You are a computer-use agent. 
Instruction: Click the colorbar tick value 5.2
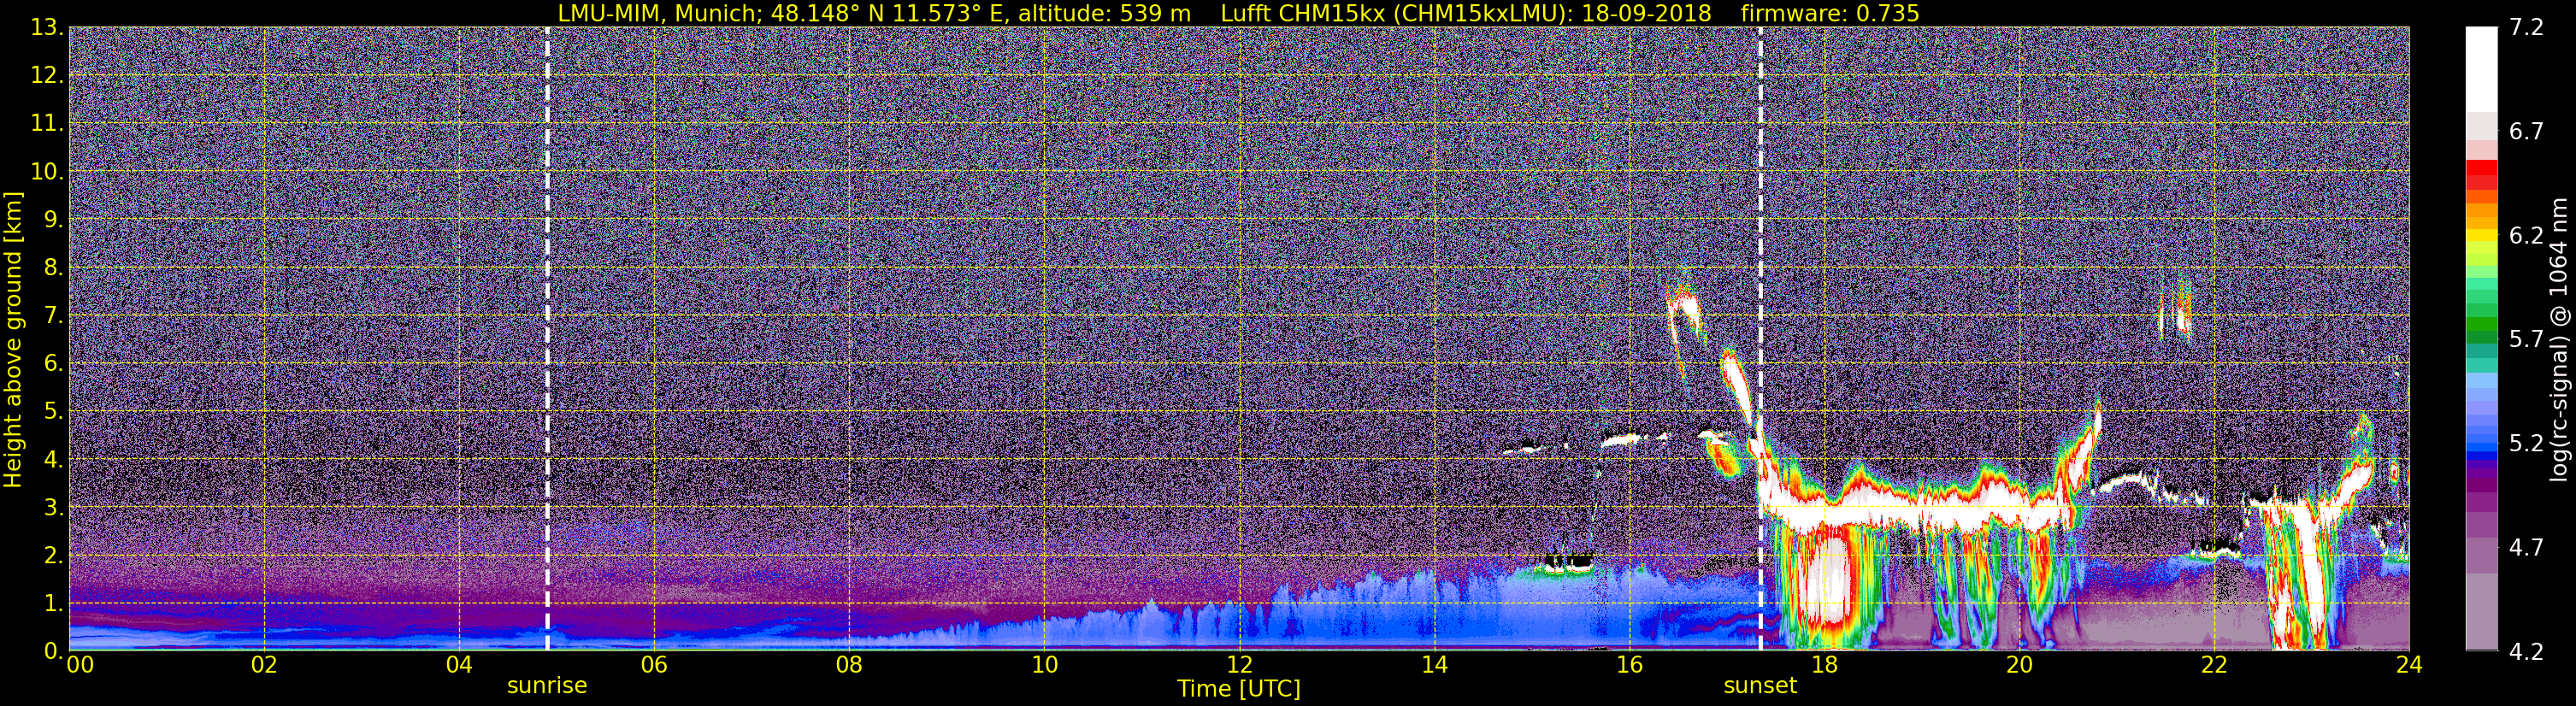[x=2526, y=443]
